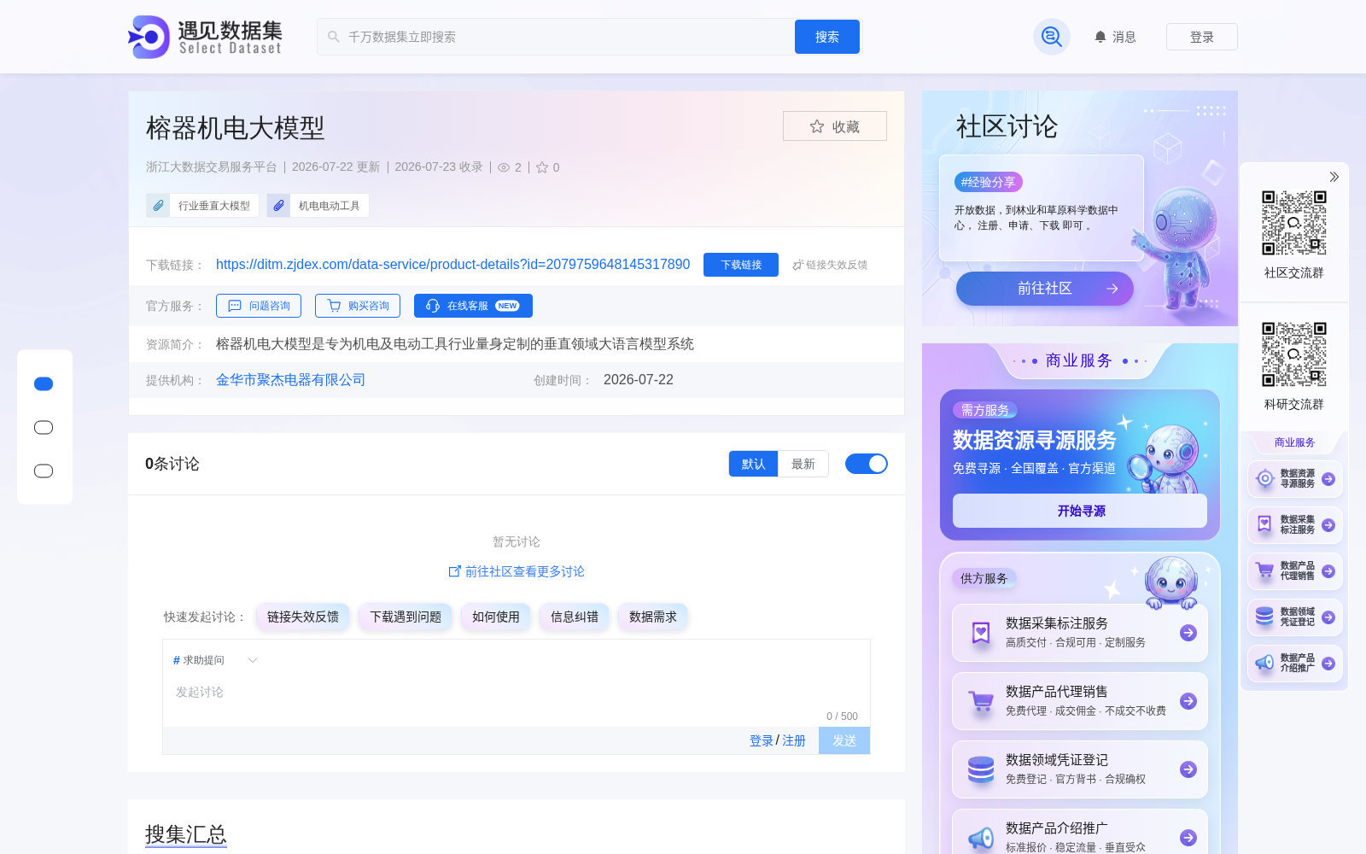Click paperclip icon of 机电电动工具 tag
Screen dimensions: 1366x854
(x=278, y=206)
